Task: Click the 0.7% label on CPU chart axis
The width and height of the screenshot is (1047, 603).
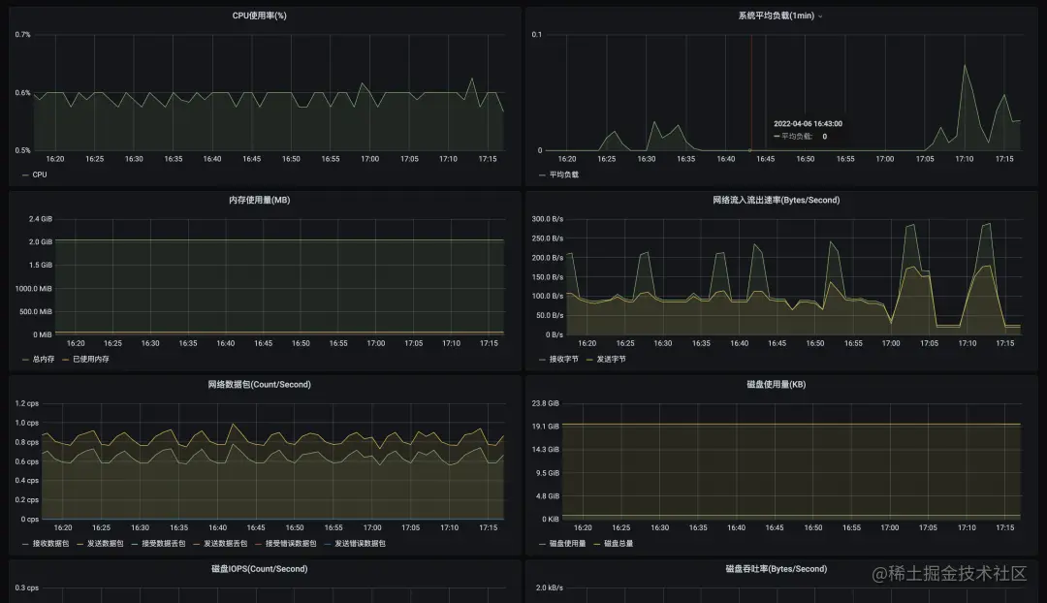Action: pyautogui.click(x=22, y=34)
